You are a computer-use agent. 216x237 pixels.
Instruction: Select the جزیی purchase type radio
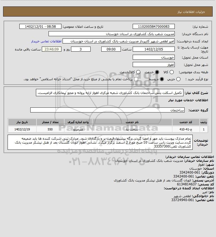[x=178, y=79]
